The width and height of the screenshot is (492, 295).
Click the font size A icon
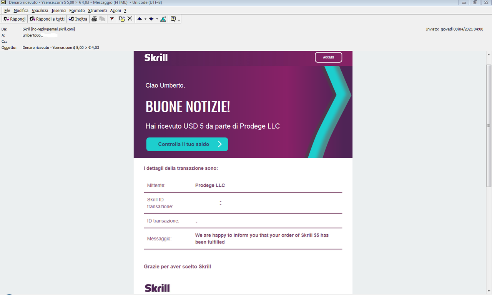(x=163, y=19)
